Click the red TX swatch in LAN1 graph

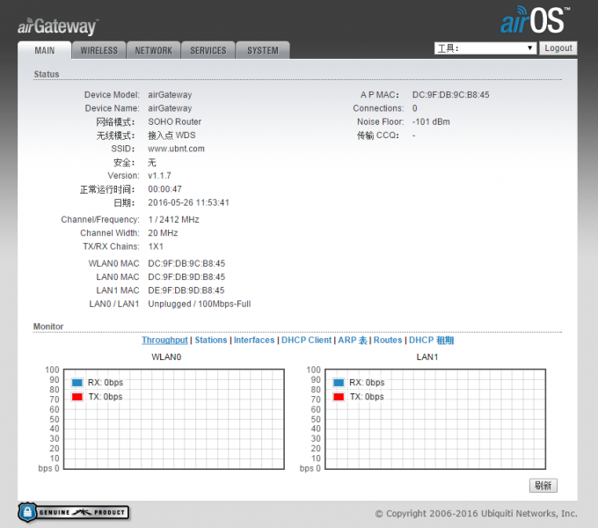[339, 397]
